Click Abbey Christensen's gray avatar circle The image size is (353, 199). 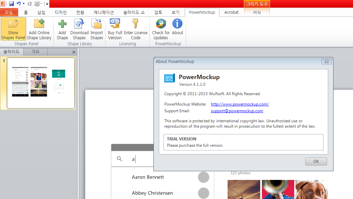tap(204, 193)
